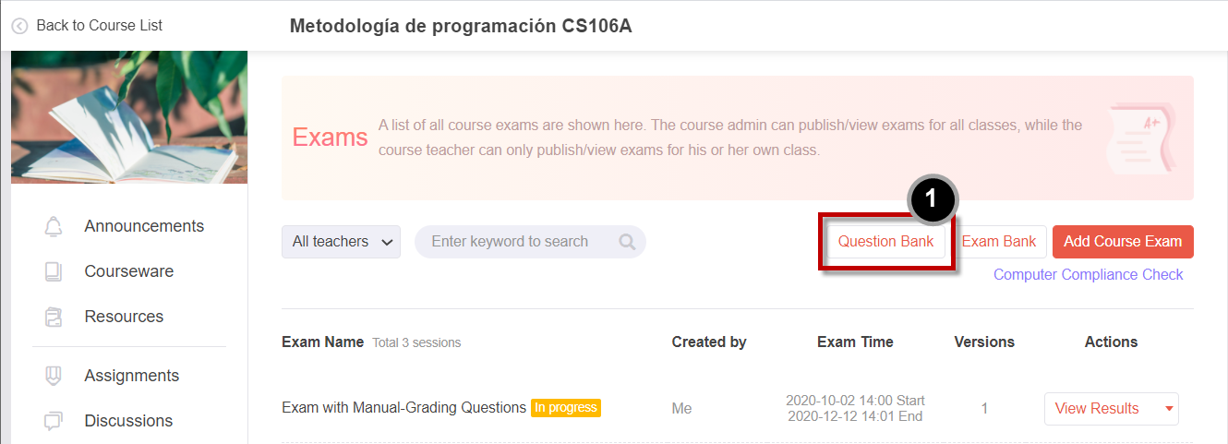Screen dimensions: 1228x444
Task: Open the Courseware book icon
Action: coord(54,272)
